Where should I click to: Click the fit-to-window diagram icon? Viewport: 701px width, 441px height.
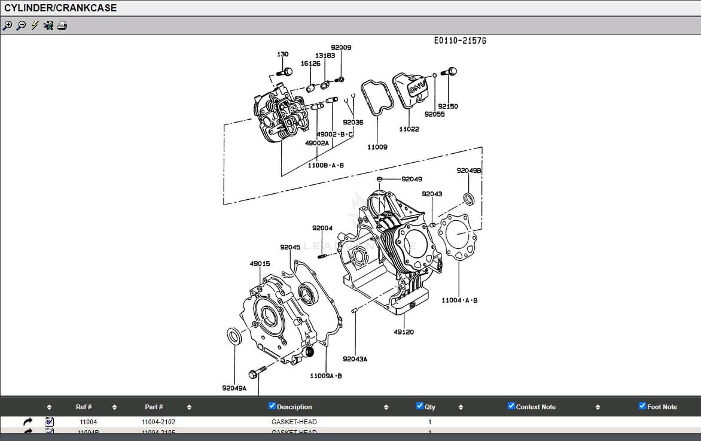(x=48, y=25)
